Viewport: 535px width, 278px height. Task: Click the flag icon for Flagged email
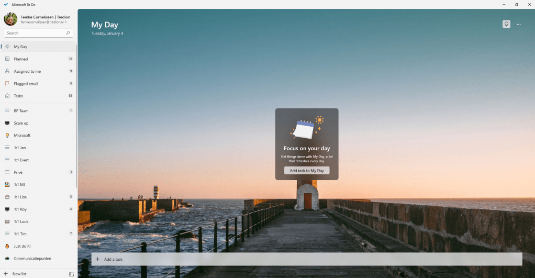(x=7, y=84)
